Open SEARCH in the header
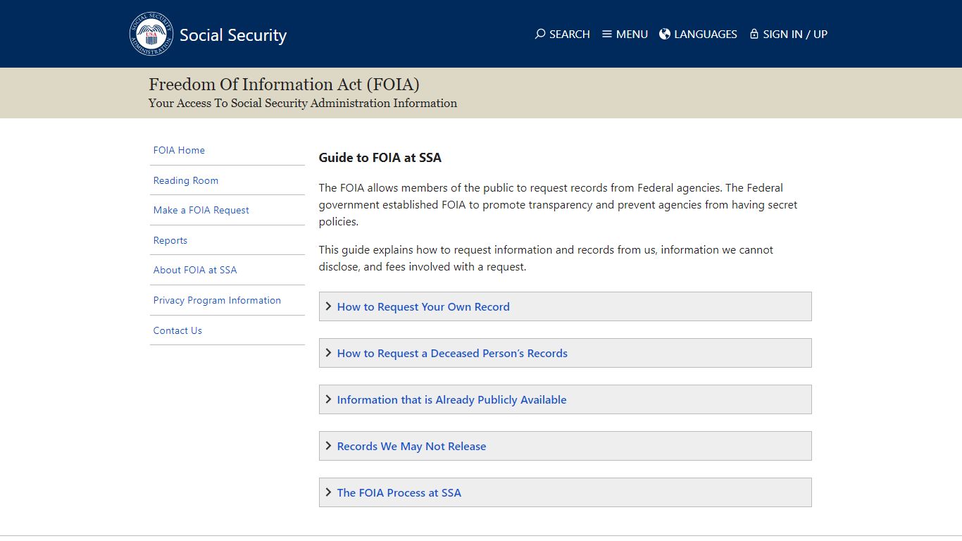Image resolution: width=962 pixels, height=541 pixels. pyautogui.click(x=570, y=34)
